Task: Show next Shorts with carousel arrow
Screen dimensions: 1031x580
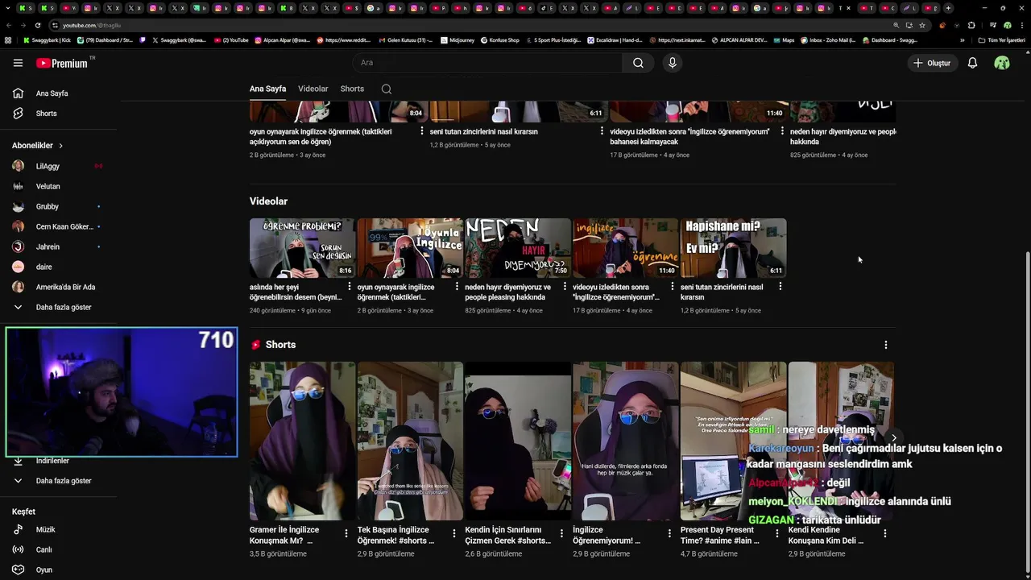Action: [x=893, y=438]
